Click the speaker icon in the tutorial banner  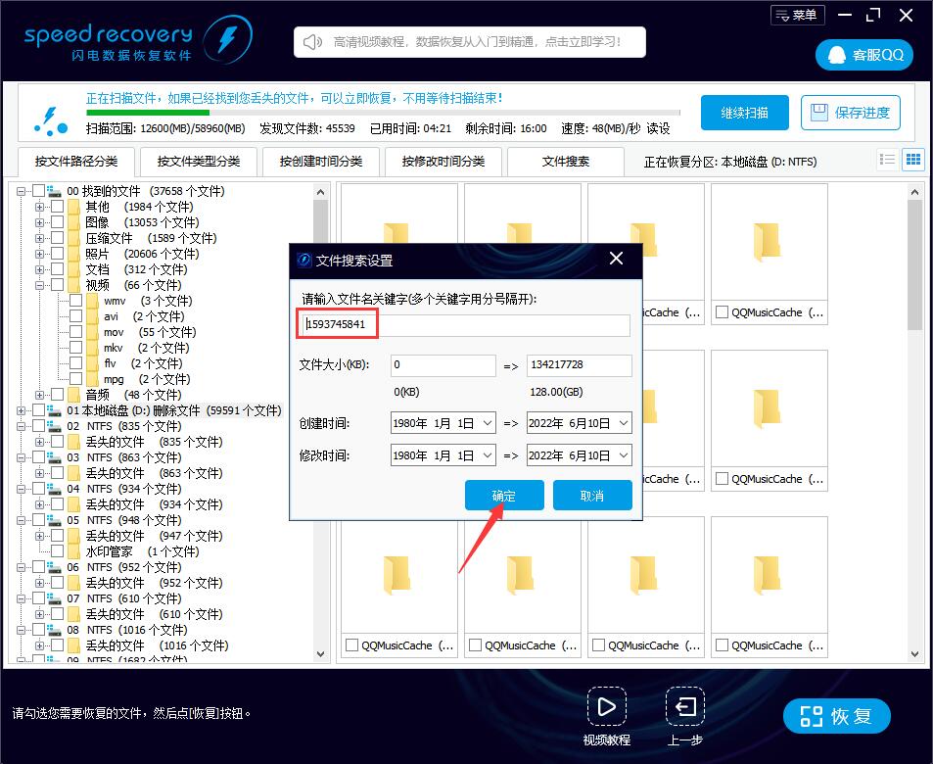pos(311,41)
